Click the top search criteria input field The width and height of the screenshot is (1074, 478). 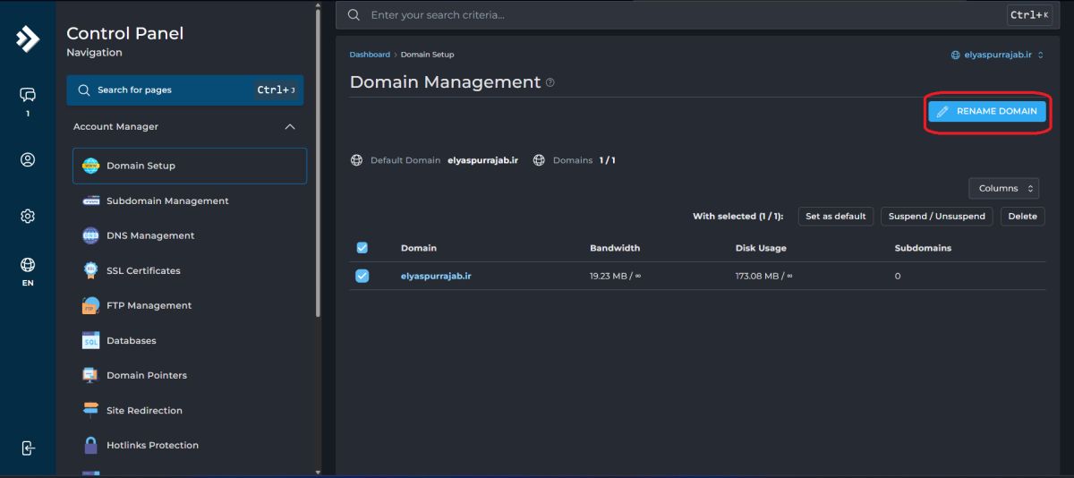(x=680, y=15)
